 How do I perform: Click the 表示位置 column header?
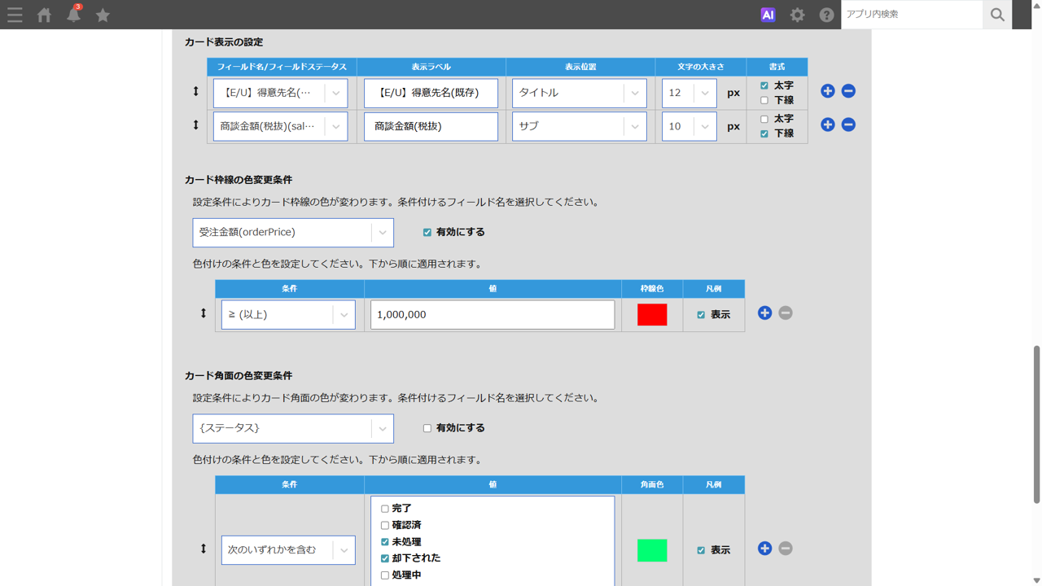(x=580, y=67)
